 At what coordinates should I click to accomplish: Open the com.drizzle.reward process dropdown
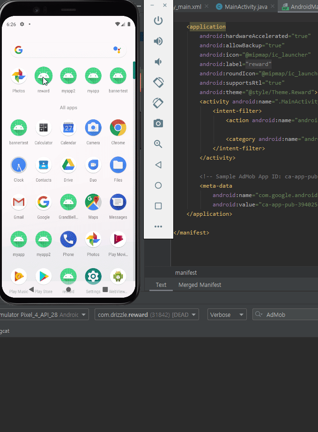(x=147, y=315)
